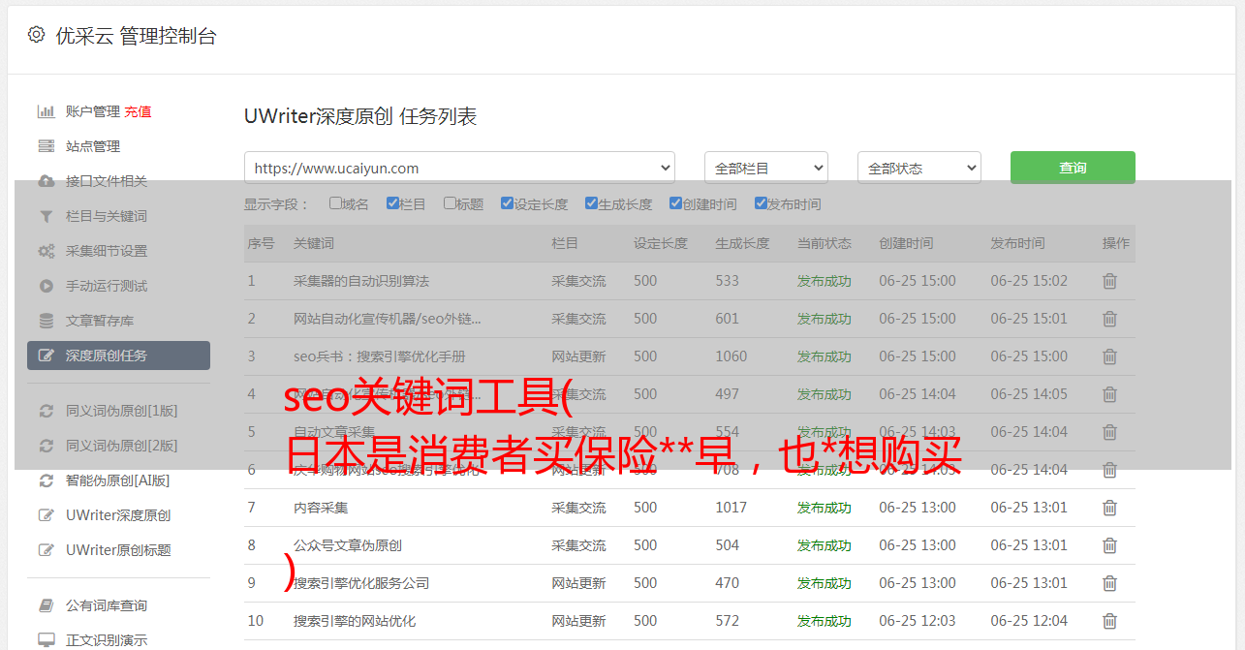
Task: Click the refresh icon beside 智能伪原创[AI版]
Action: [x=46, y=480]
